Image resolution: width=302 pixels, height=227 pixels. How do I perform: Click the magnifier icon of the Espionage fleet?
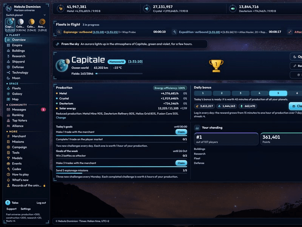(x=59, y=32)
